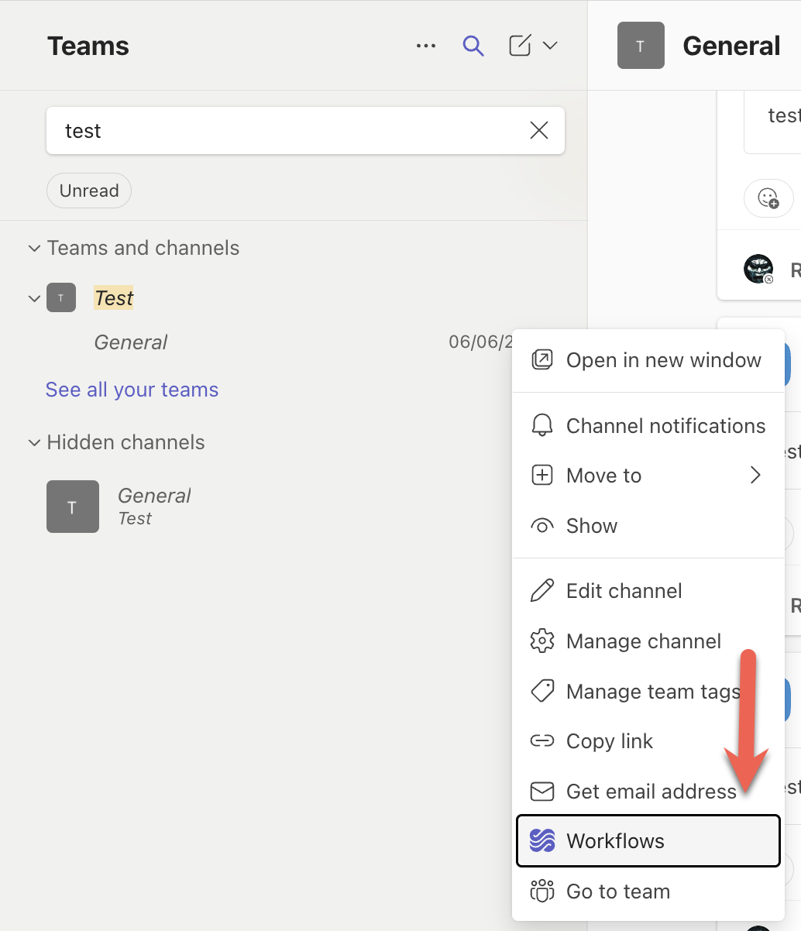Add a reaction with the emoji button
This screenshot has width=801, height=931.
(x=768, y=198)
